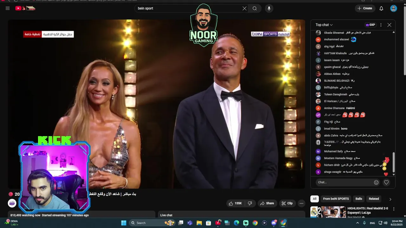Send a heart reaction in chat
This screenshot has width=406, height=228.
point(386,182)
